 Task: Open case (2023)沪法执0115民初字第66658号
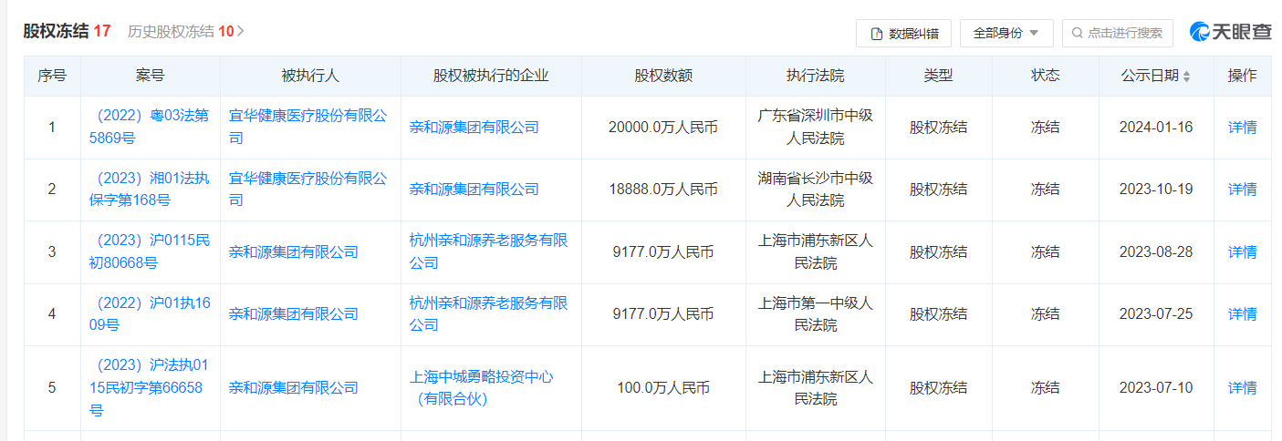(151, 387)
